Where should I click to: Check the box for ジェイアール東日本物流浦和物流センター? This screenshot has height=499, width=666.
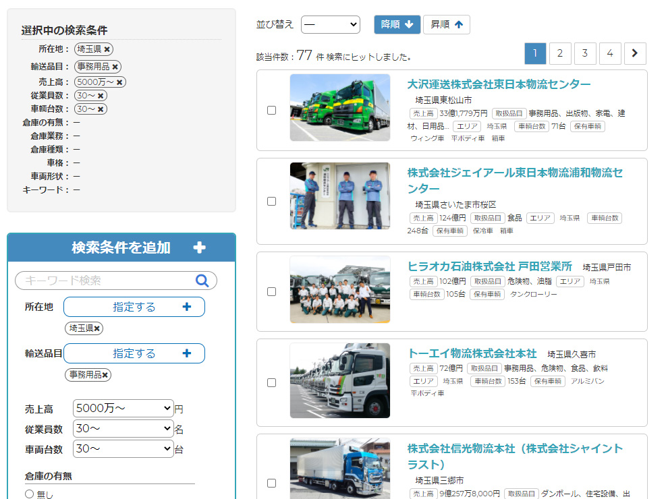tap(271, 201)
